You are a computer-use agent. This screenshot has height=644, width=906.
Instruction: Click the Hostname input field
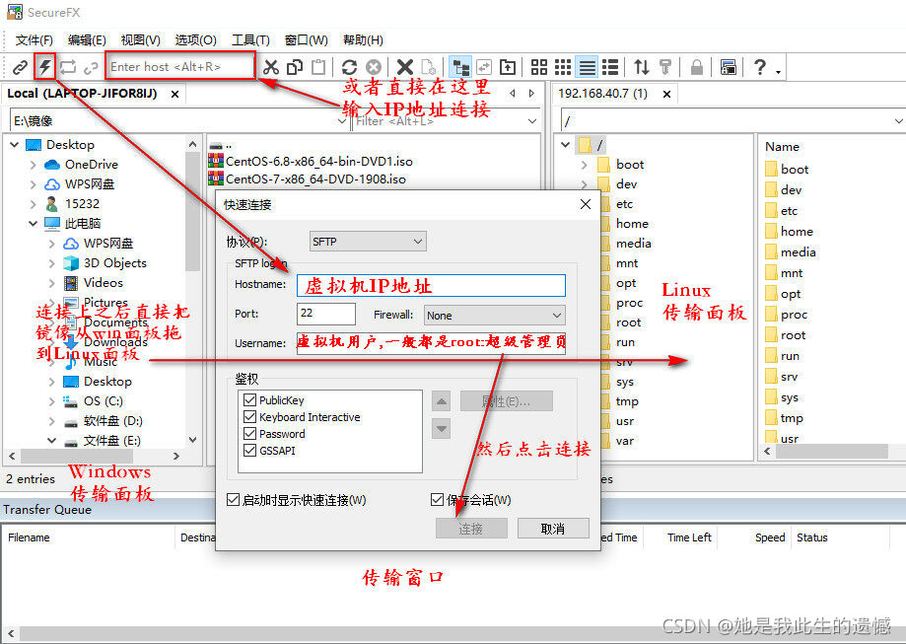pos(431,286)
